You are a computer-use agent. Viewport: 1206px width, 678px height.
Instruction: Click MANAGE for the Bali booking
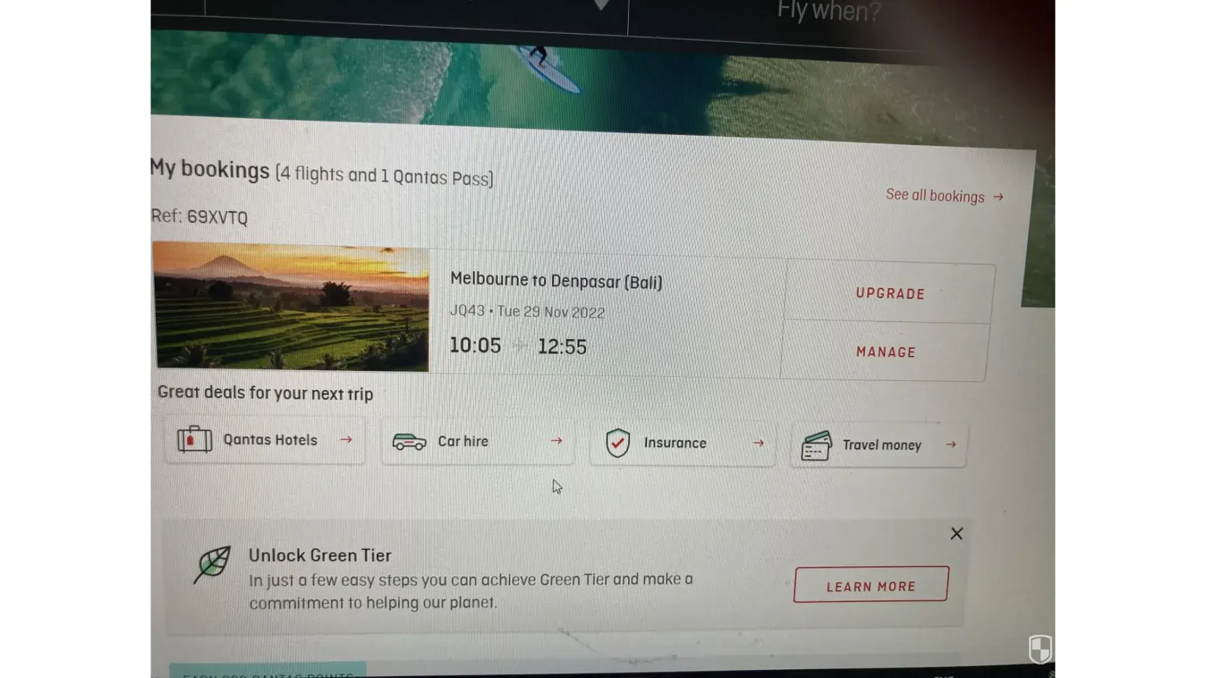point(886,352)
